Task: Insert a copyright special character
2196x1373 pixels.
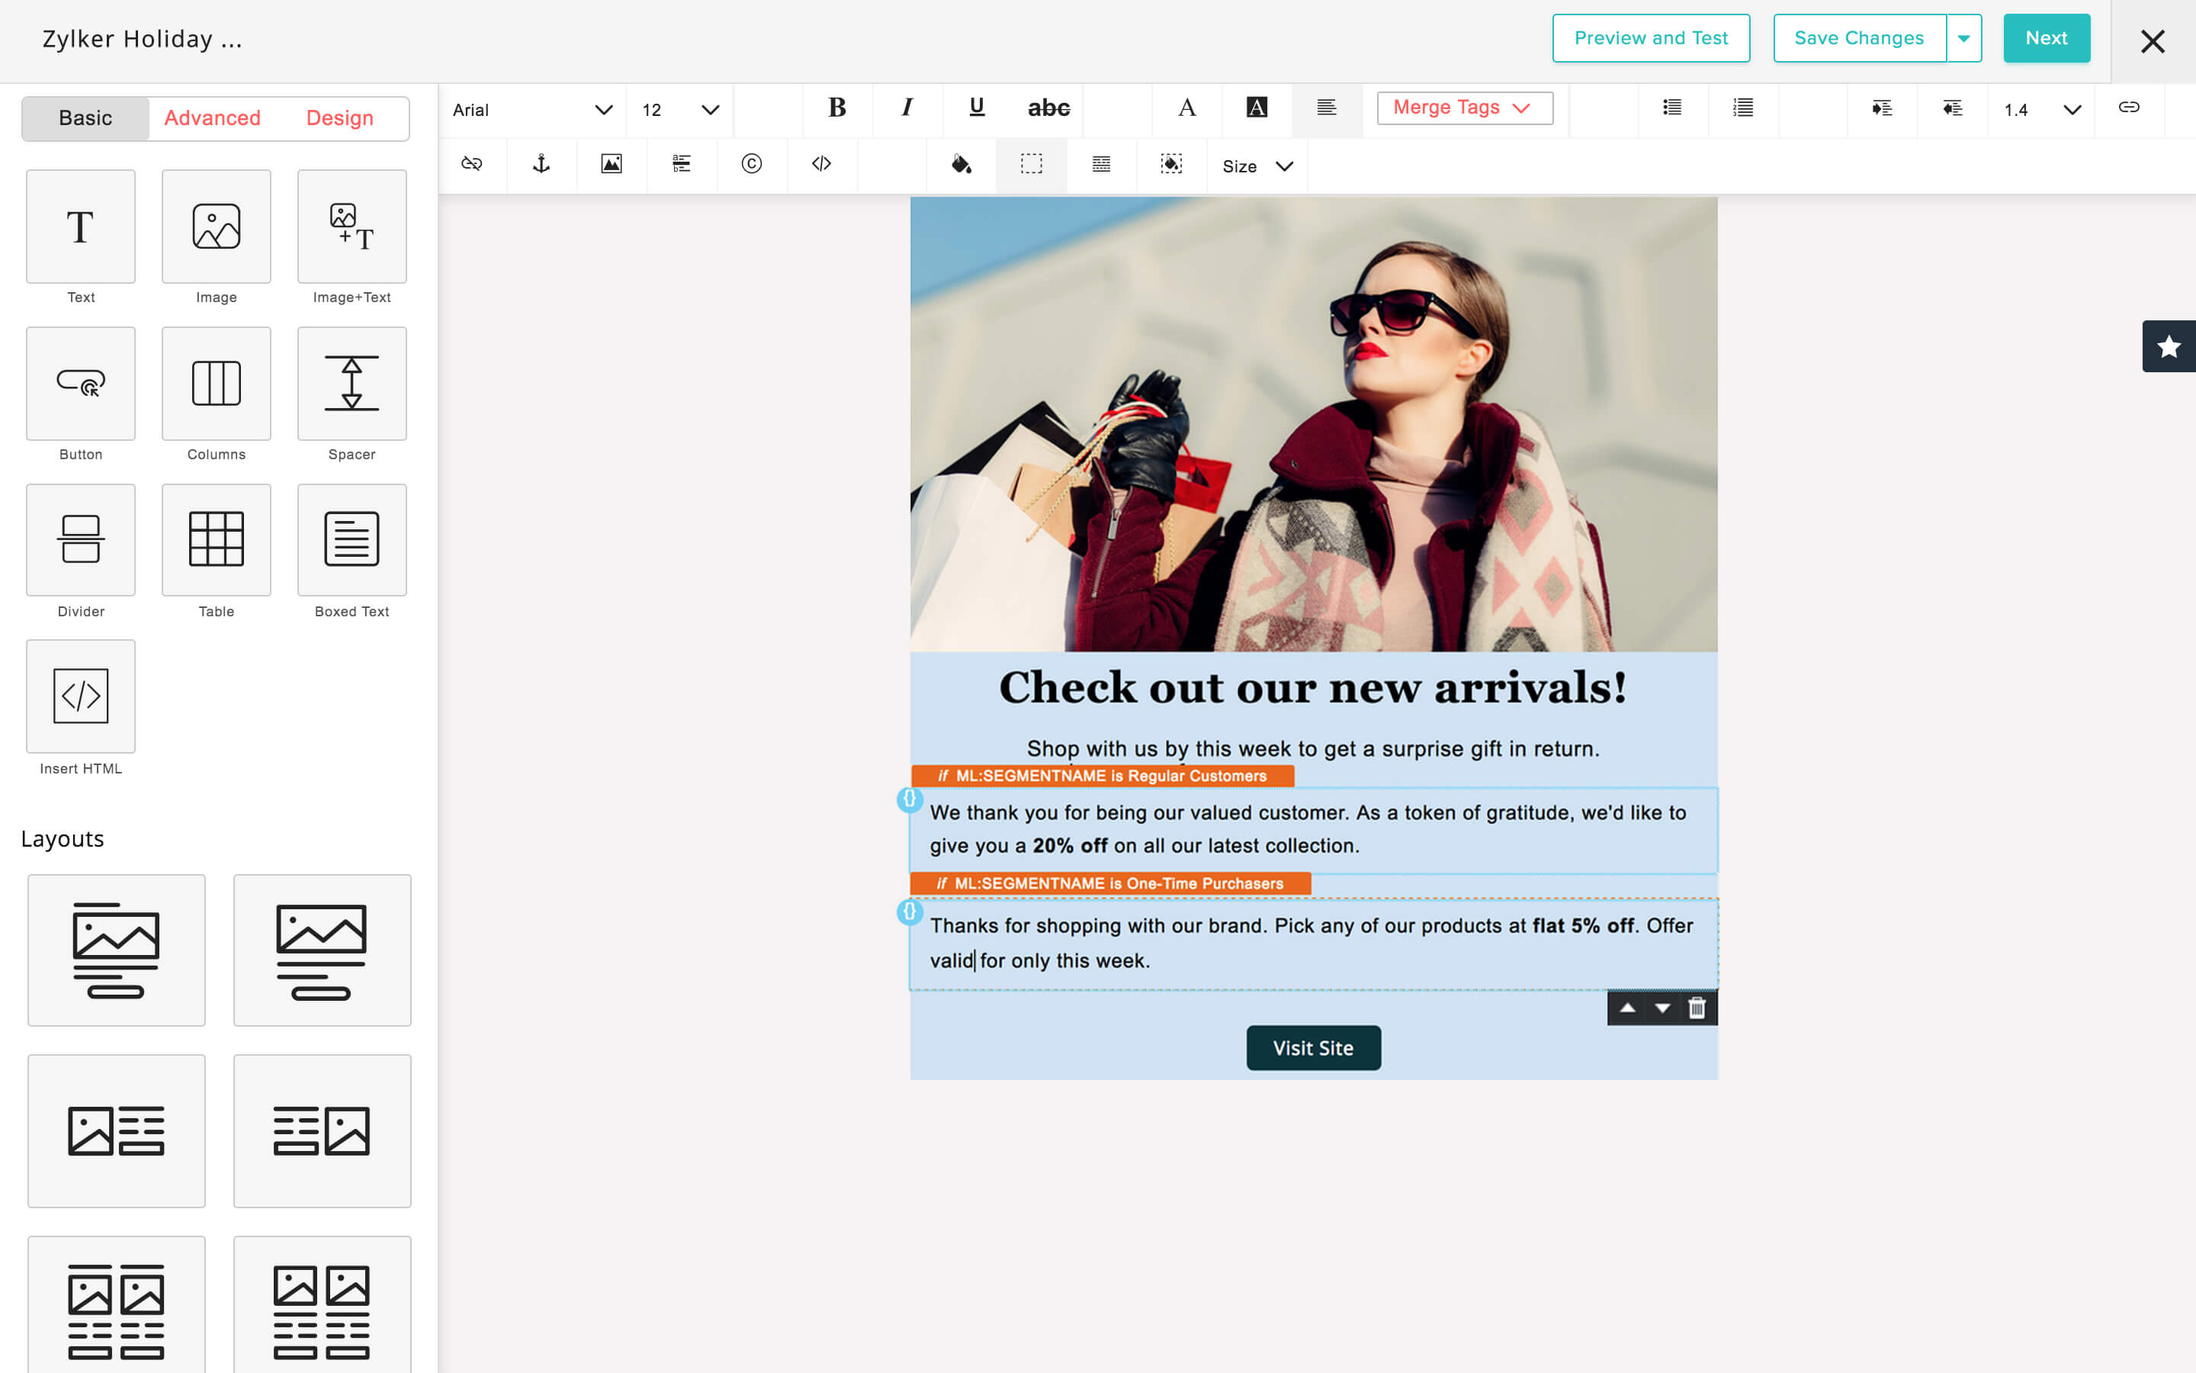Action: pos(751,164)
